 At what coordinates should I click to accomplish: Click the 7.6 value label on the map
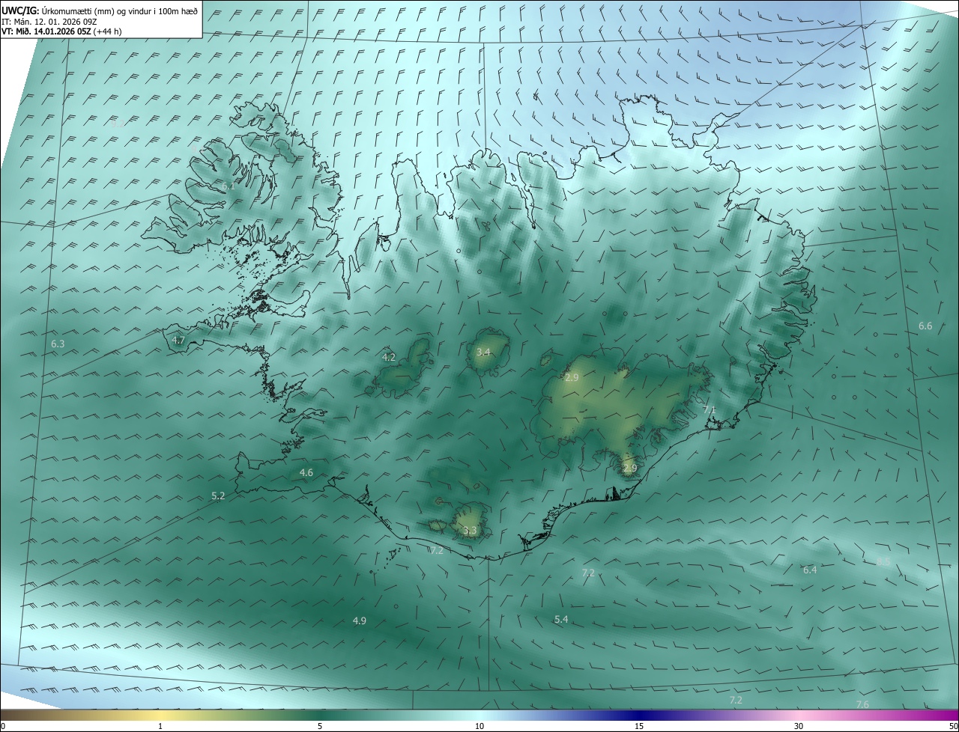[x=862, y=704]
